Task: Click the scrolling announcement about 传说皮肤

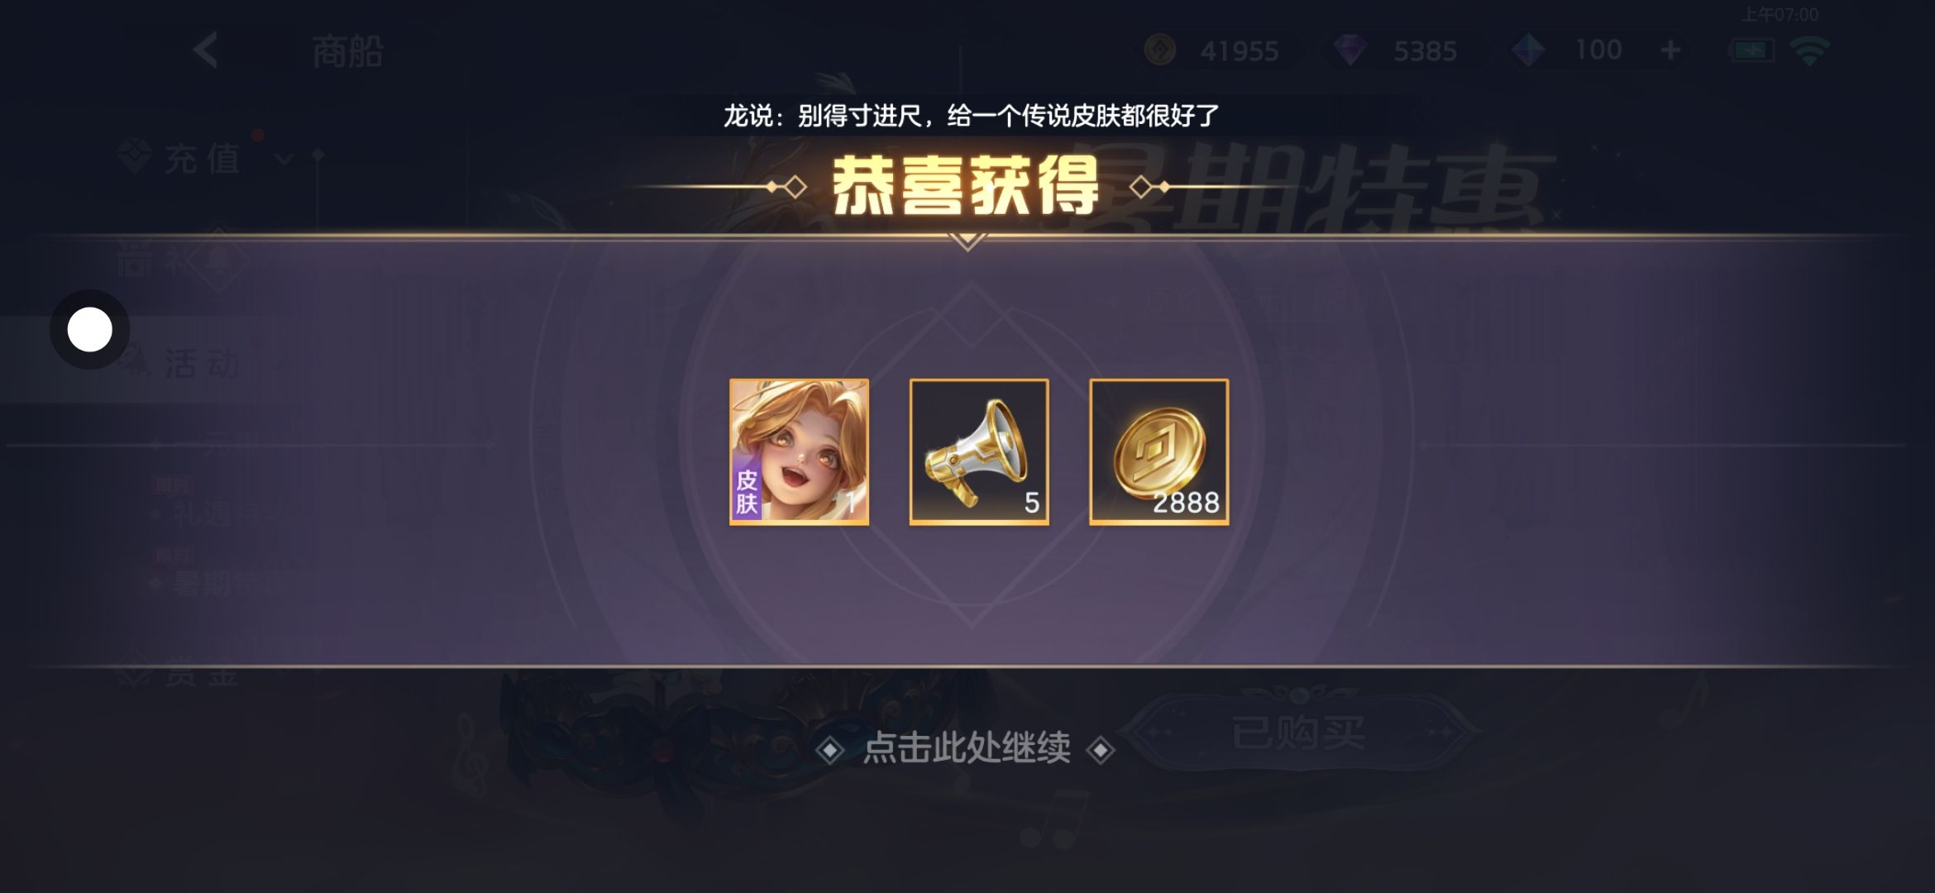Action: [971, 116]
